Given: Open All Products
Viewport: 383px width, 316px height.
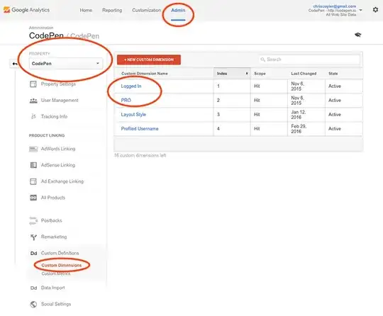Looking at the screenshot, I should (53, 198).
